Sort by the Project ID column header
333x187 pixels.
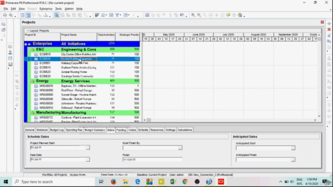tap(42, 37)
